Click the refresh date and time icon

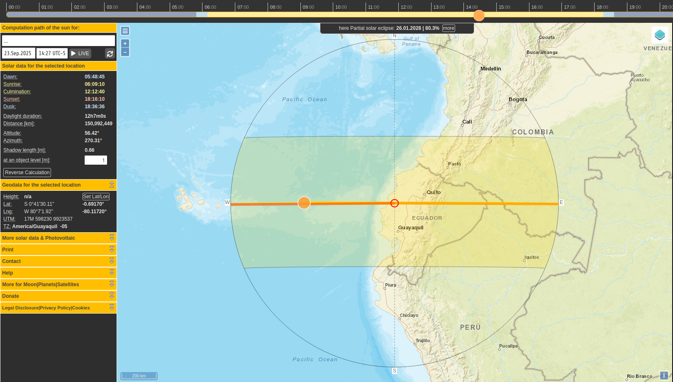click(x=110, y=54)
